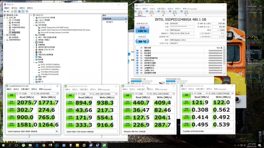Open the Disk (D) menu in CrystalDiskInfo
Screen dimensions: 264x148
click(x=170, y=9)
